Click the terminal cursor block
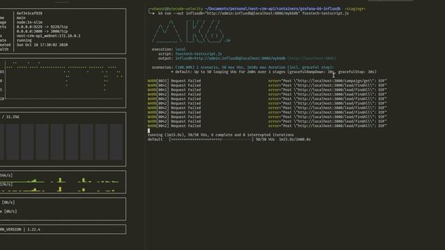The height and width of the screenshot is (250, 445). [149, 131]
